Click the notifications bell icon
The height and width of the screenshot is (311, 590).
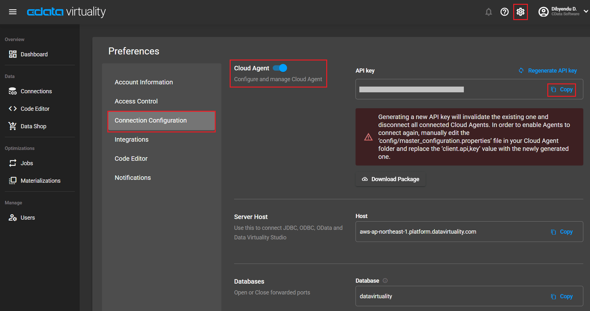(x=488, y=12)
